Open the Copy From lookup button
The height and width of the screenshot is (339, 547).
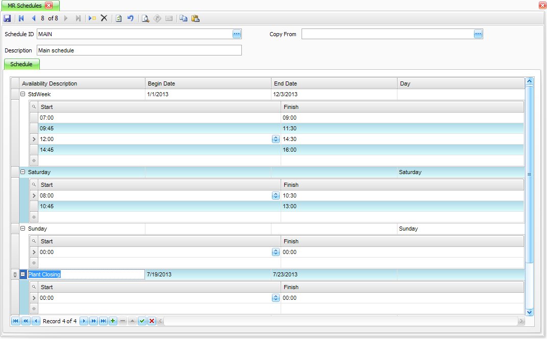coord(478,34)
